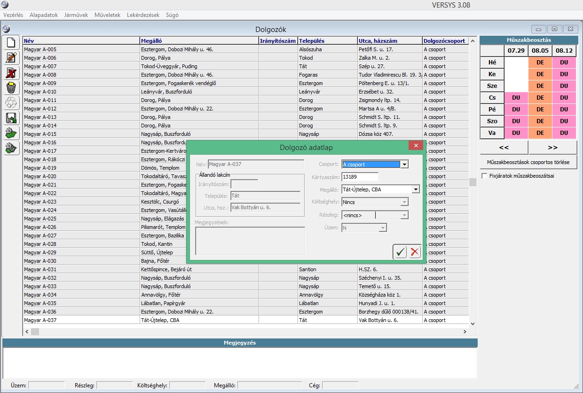This screenshot has height=393, width=583.
Task: Click the Utca, házszám column header
Action: (390, 41)
